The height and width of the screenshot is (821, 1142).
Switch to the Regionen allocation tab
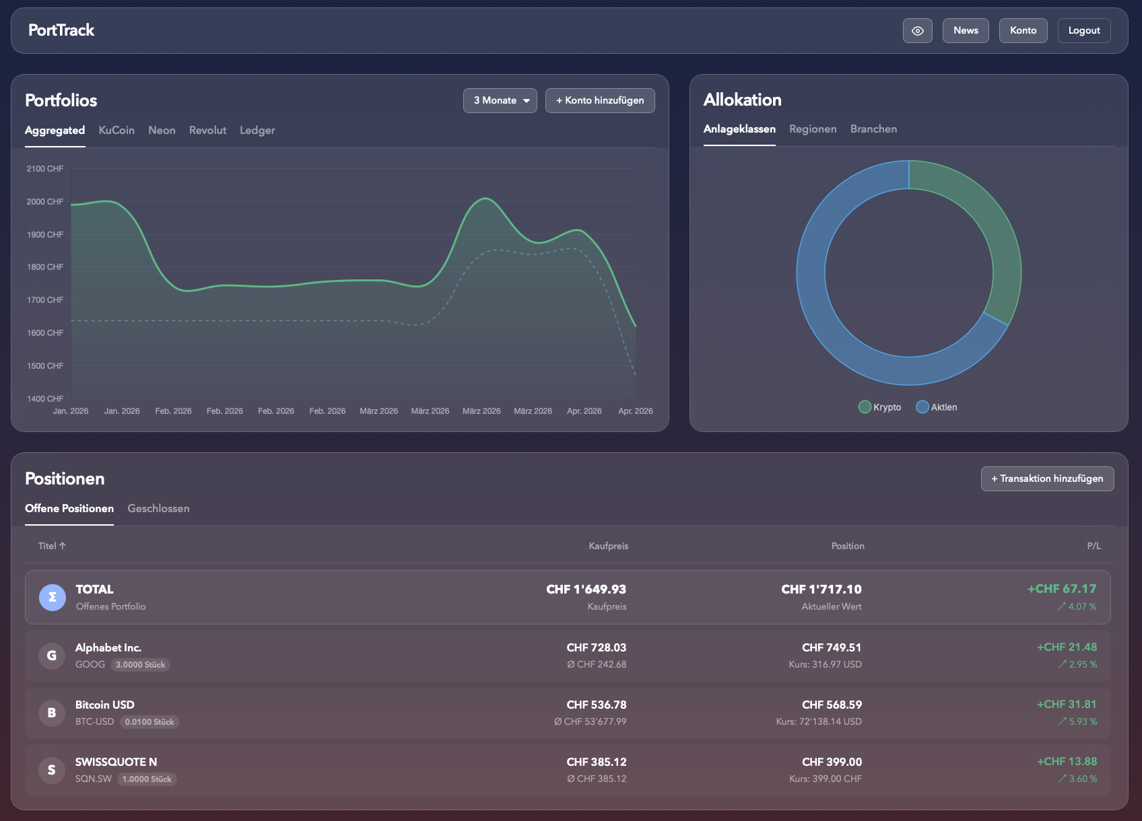pos(813,129)
